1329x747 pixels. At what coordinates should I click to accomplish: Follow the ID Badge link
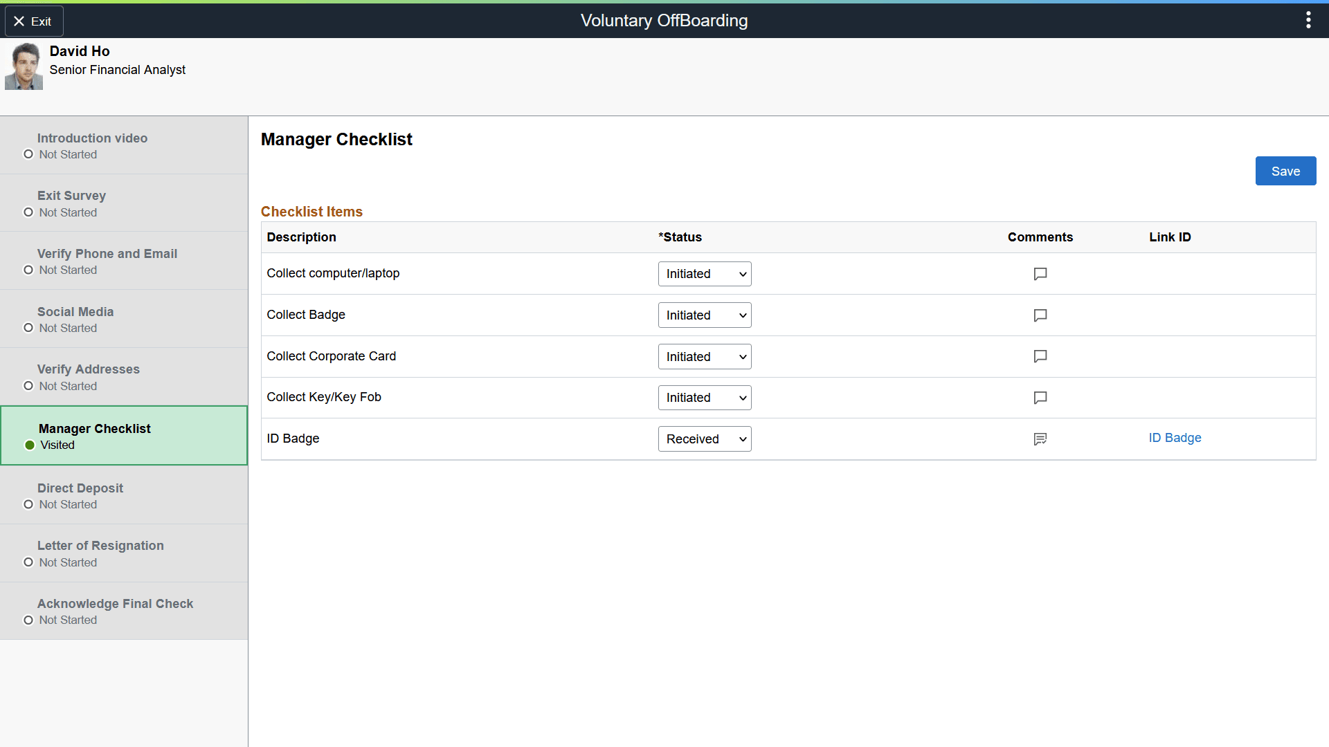[1174, 438]
